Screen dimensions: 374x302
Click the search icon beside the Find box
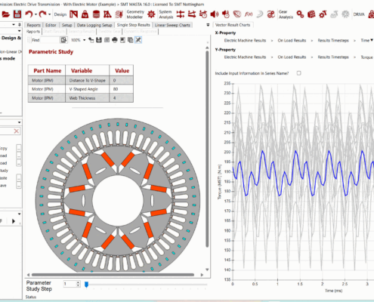click(63, 40)
